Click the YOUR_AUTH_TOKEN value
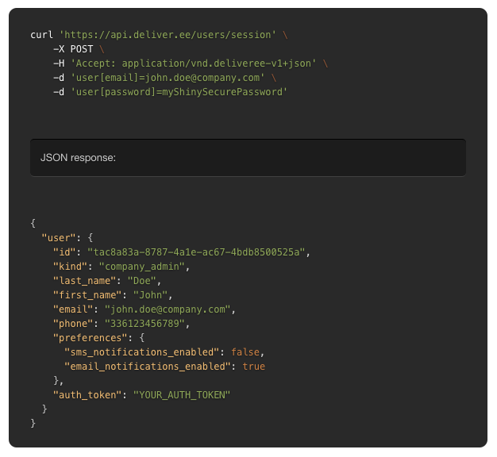The image size is (497, 457). click(x=182, y=395)
